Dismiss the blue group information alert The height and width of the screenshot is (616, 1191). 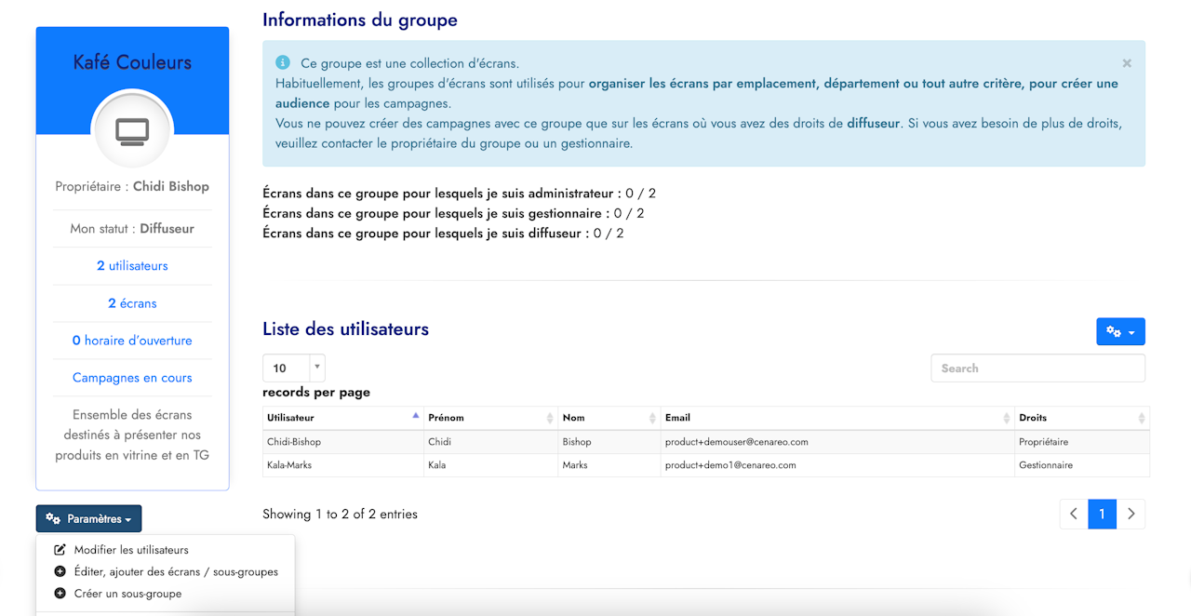tap(1127, 63)
